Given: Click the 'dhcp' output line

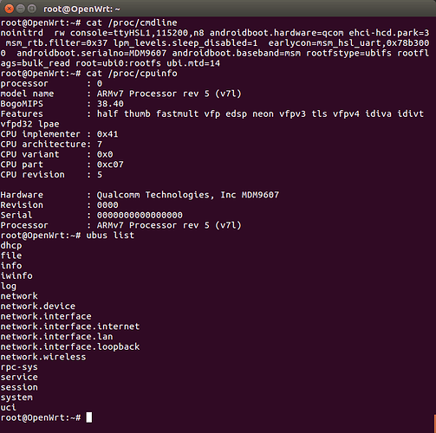Looking at the screenshot, I should click(x=11, y=246).
